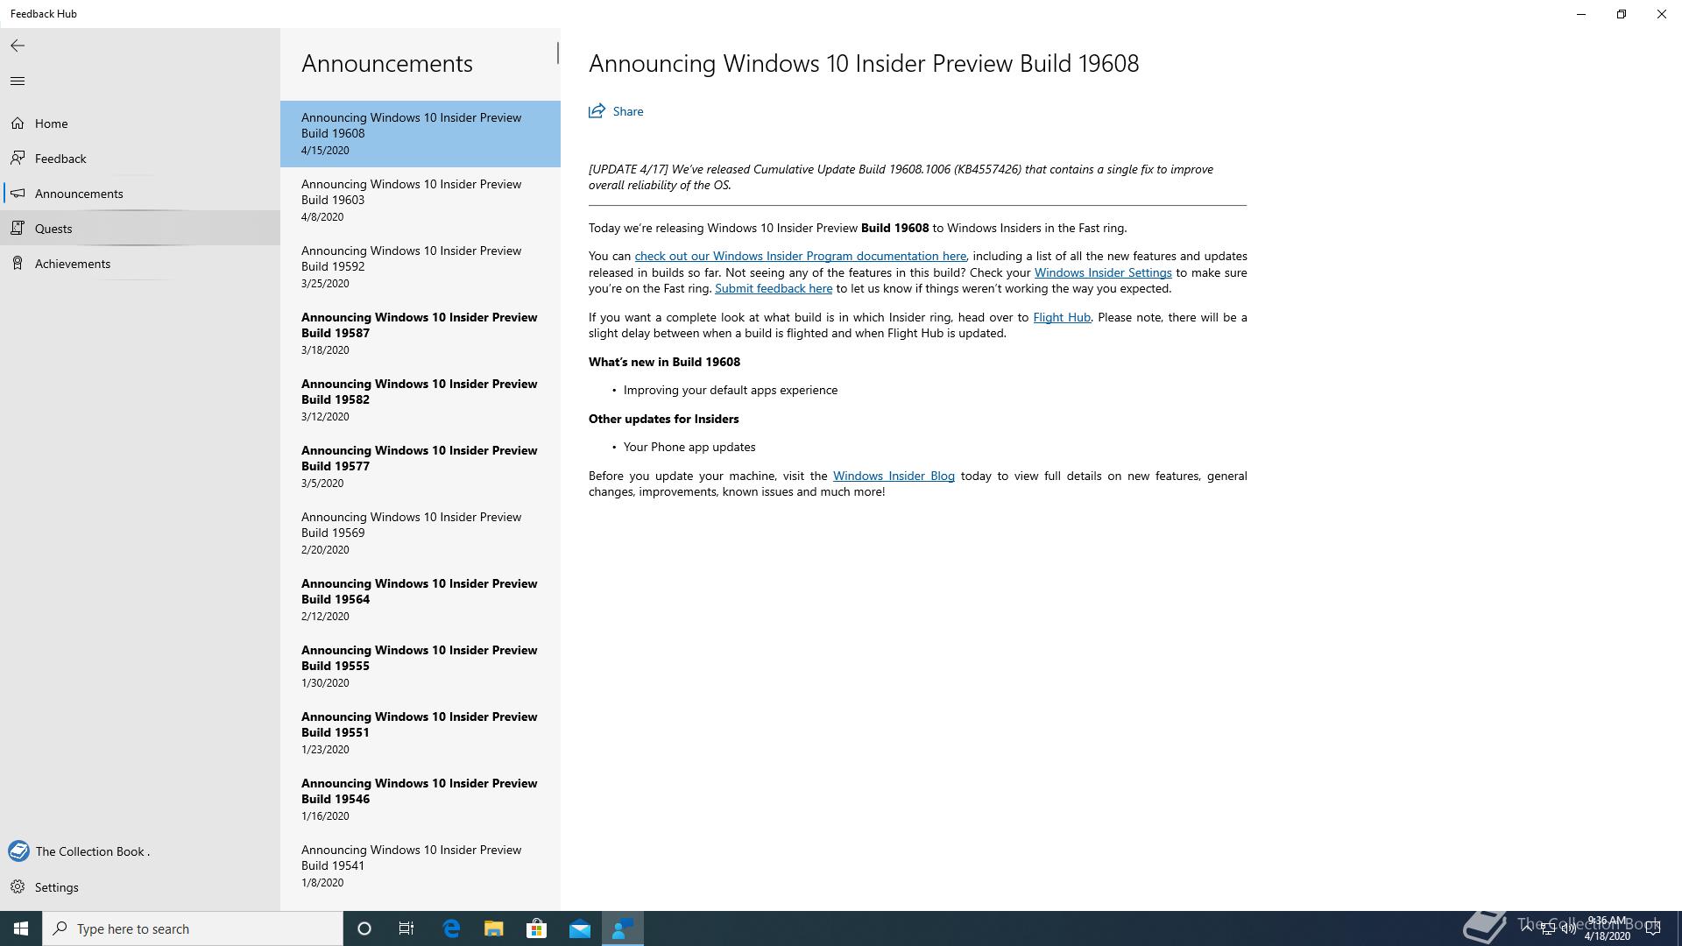Click the Settings gear icon
The height and width of the screenshot is (946, 1682).
point(18,887)
